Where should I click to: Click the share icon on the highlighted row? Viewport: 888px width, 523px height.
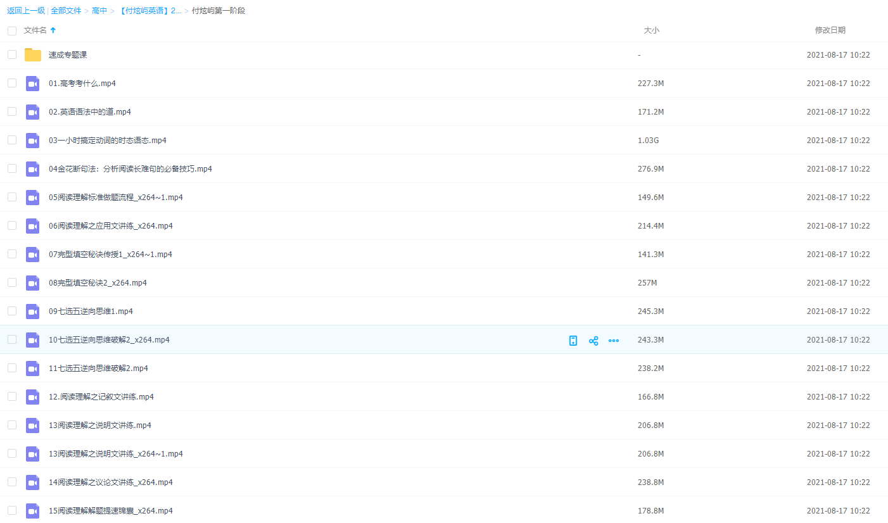pyautogui.click(x=593, y=341)
